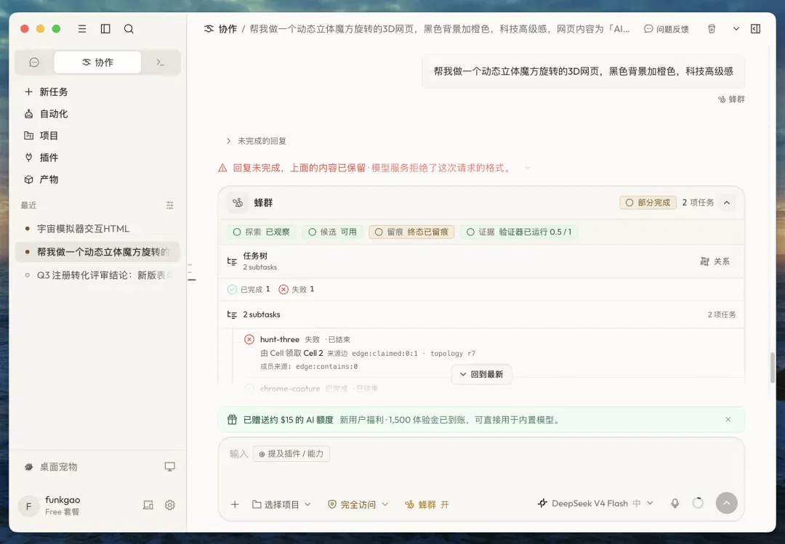Open search with magnifier icon
The image size is (785, 544).
tap(129, 29)
